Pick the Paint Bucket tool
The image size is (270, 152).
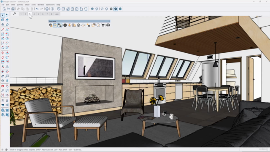(3, 20)
